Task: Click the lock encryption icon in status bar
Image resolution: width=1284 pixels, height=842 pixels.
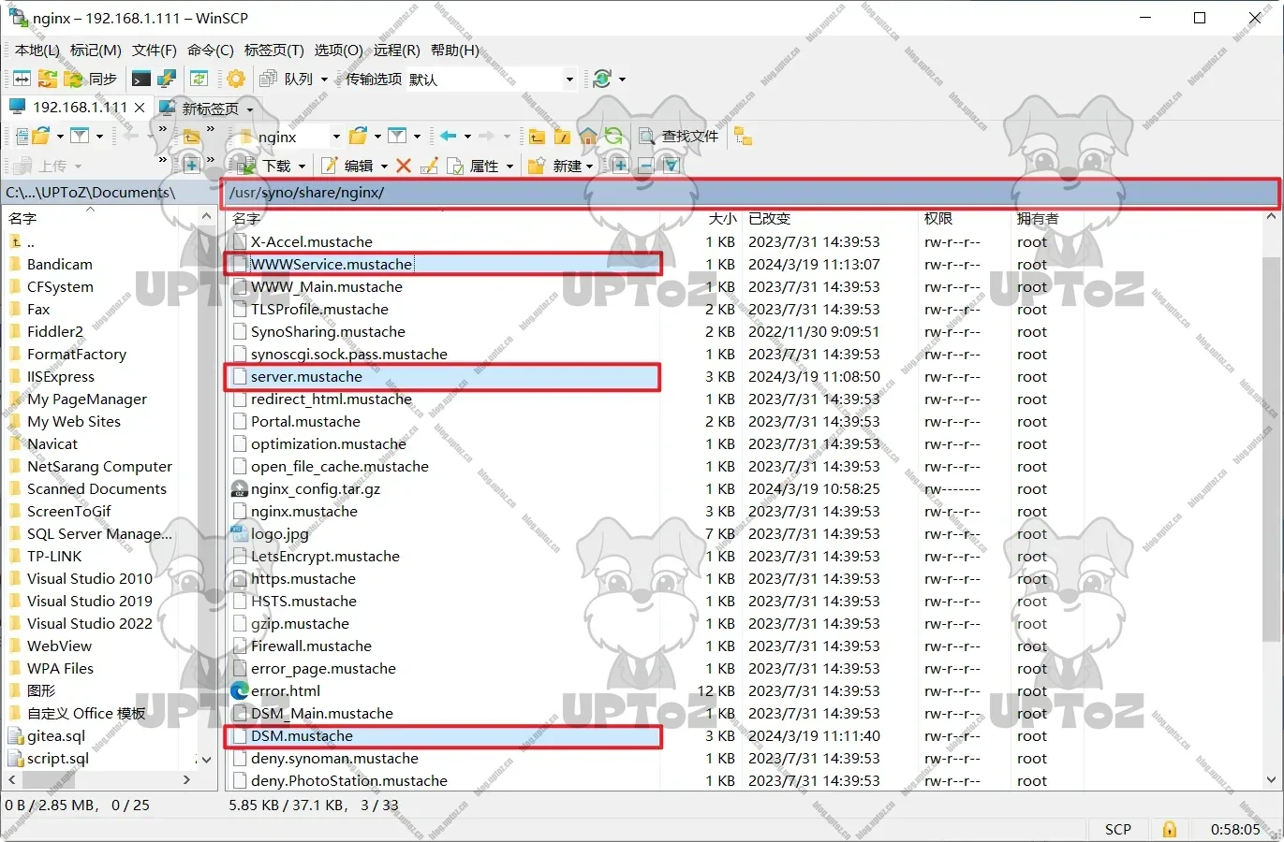Action: click(x=1169, y=829)
